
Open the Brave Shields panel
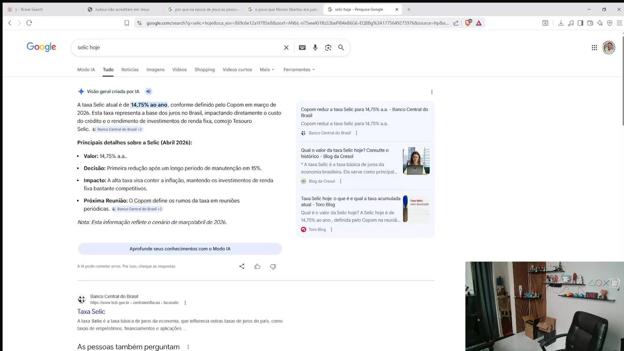468,23
